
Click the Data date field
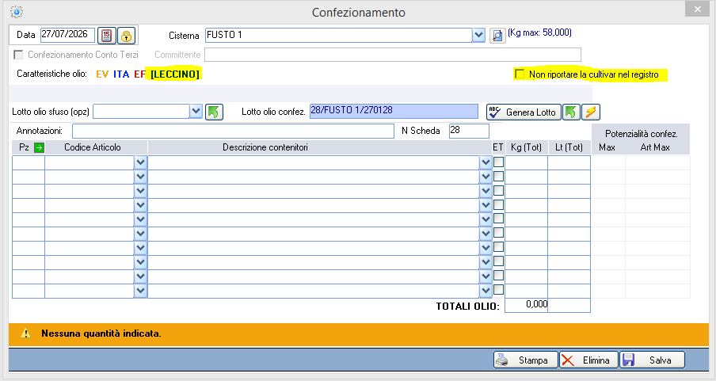67,35
